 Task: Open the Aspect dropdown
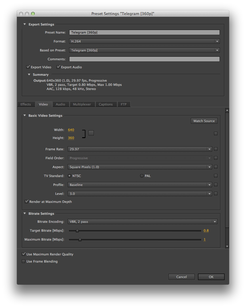point(140,167)
